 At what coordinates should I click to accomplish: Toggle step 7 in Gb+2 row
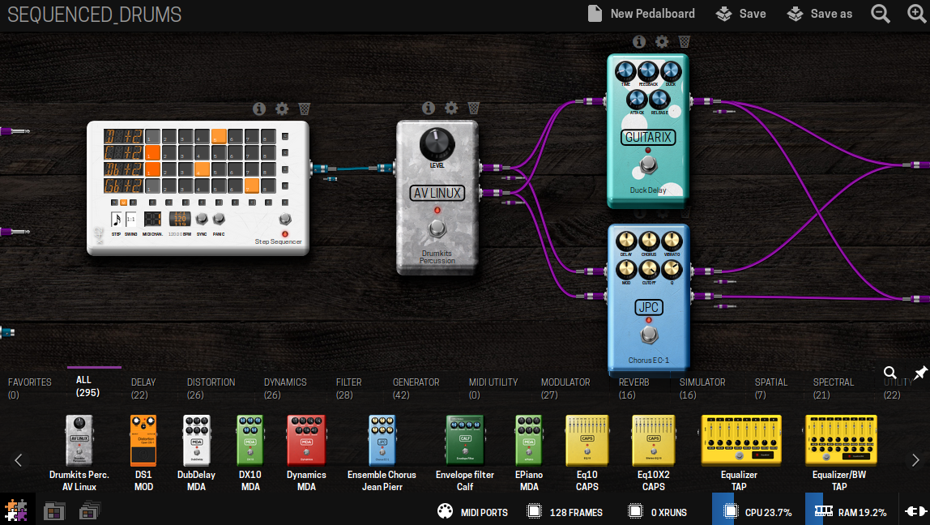[x=252, y=186]
